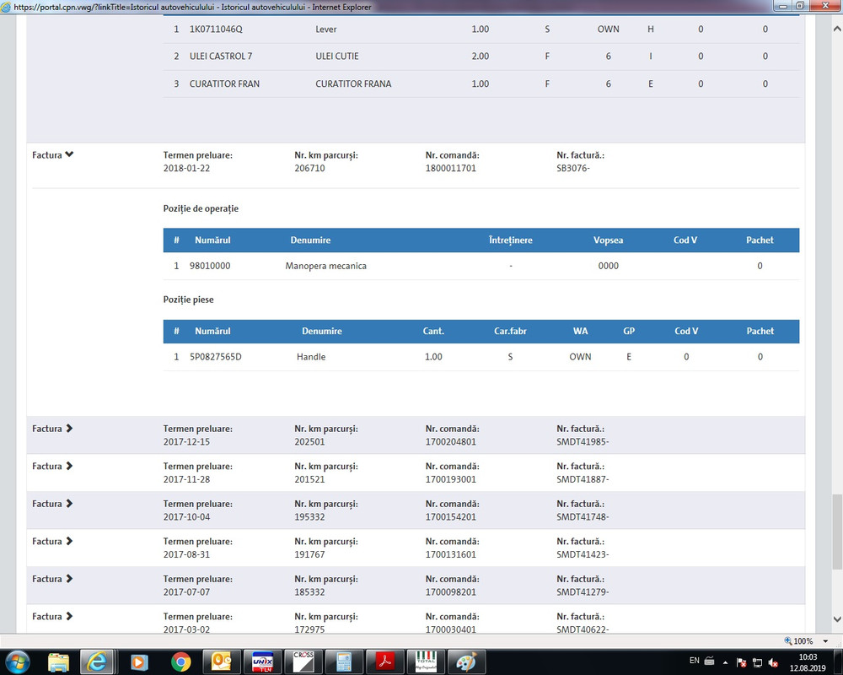
Task: Open Paint from the taskbar
Action: coord(466,661)
